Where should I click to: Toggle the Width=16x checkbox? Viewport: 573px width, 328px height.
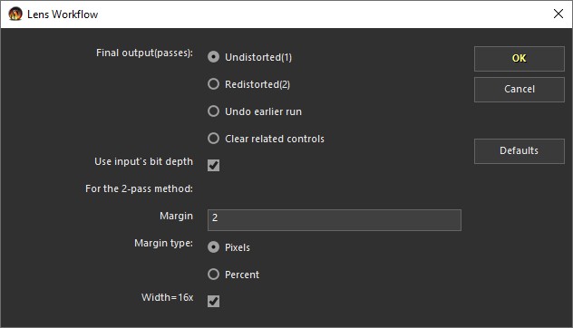(x=213, y=301)
